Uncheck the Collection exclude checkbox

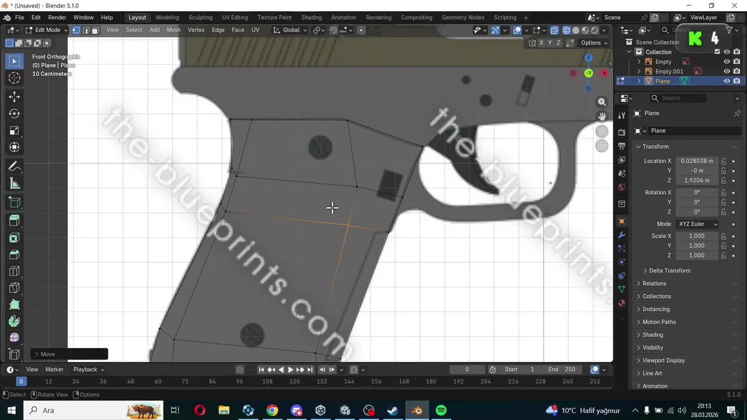click(x=717, y=52)
